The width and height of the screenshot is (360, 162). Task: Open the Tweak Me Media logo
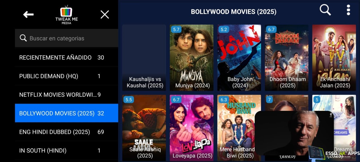[66, 15]
